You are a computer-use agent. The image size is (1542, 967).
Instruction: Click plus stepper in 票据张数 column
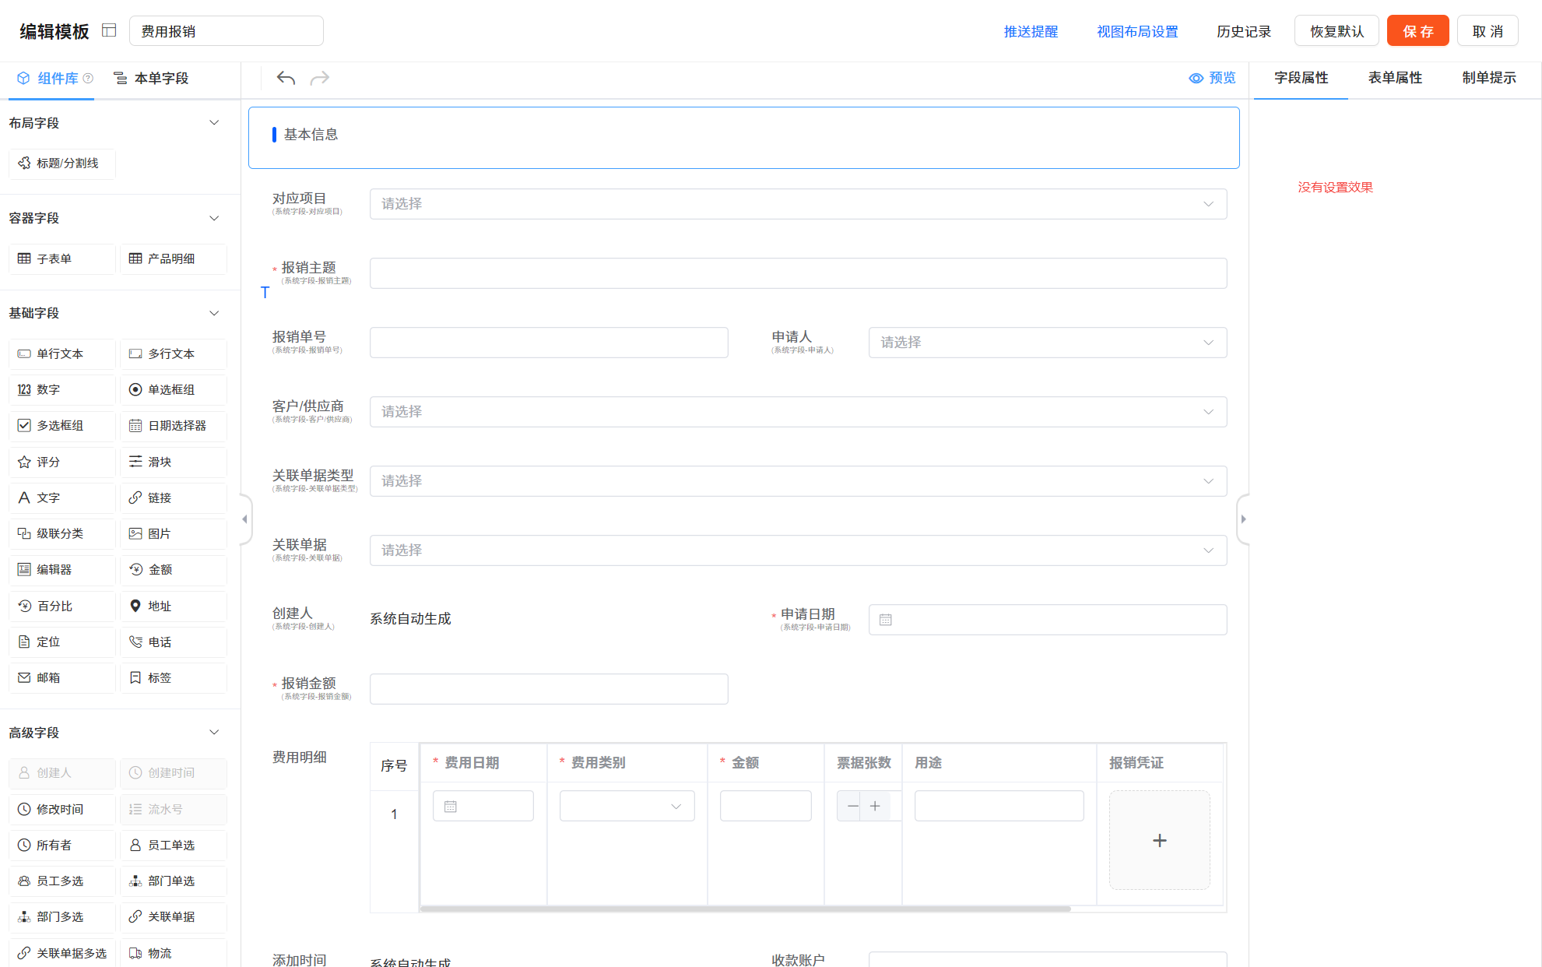click(x=875, y=806)
